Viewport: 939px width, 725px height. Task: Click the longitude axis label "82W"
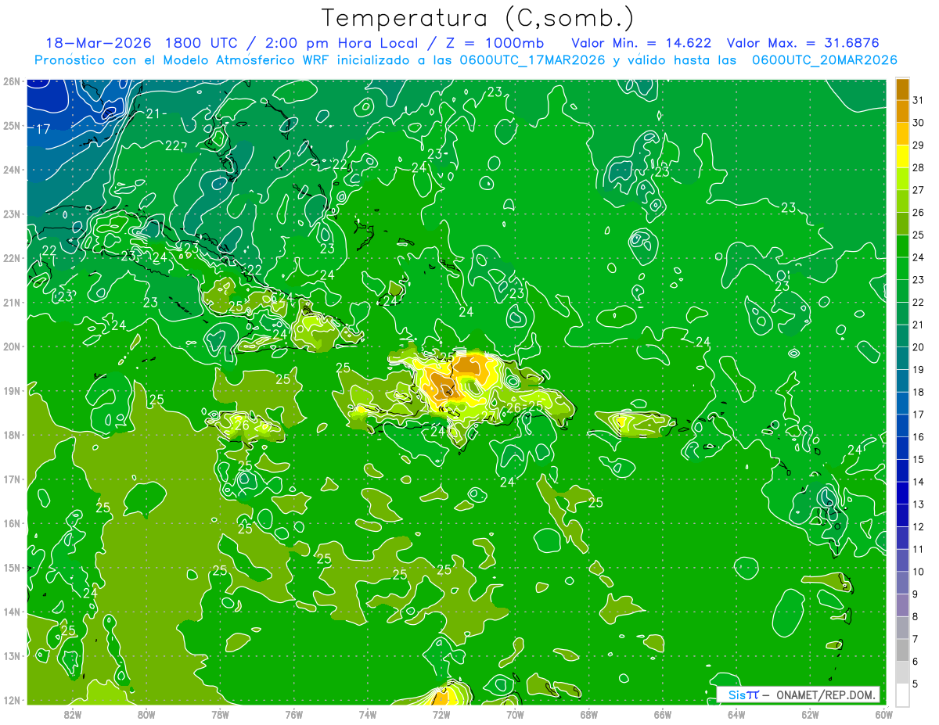pyautogui.click(x=72, y=714)
